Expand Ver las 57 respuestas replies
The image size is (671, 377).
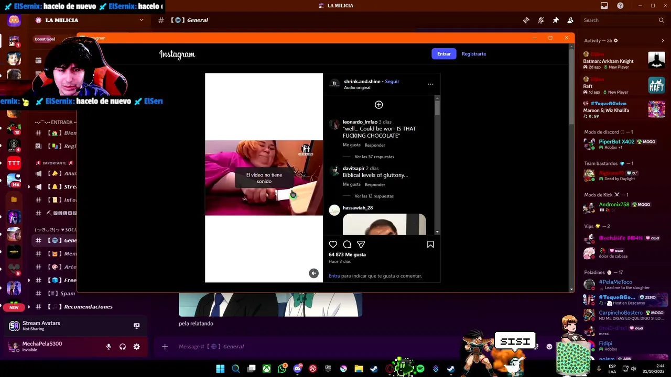(x=374, y=157)
